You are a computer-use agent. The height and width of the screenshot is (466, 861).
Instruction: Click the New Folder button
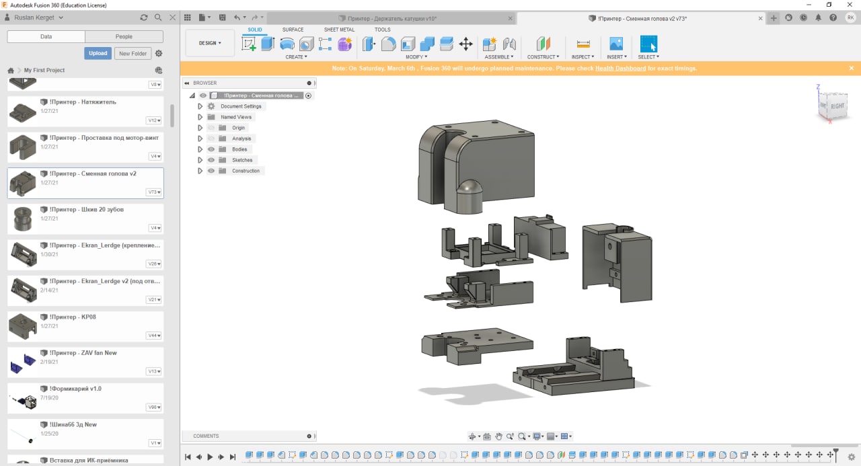[133, 53]
